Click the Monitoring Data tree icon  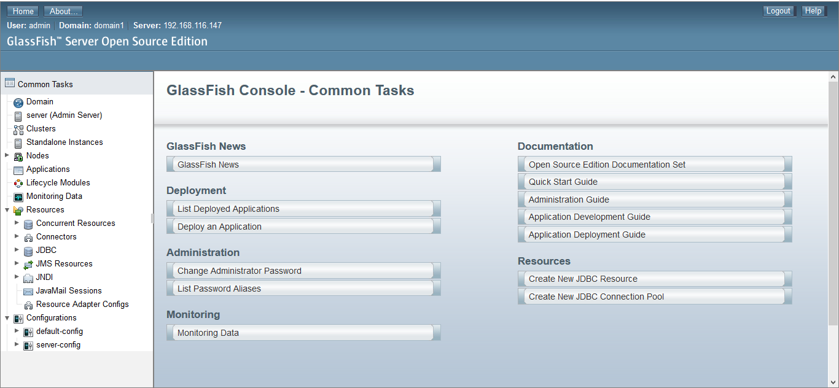tap(18, 197)
